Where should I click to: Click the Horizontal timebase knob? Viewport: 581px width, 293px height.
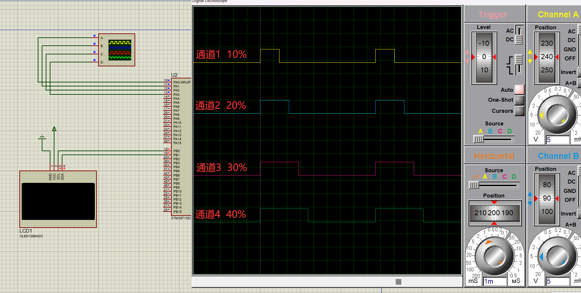494,256
